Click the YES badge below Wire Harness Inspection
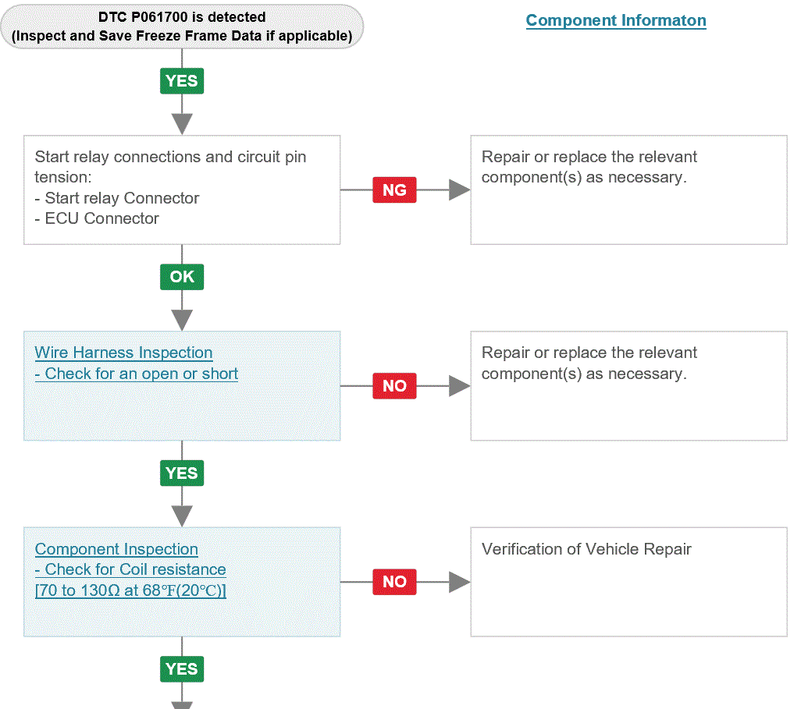 coord(182,473)
